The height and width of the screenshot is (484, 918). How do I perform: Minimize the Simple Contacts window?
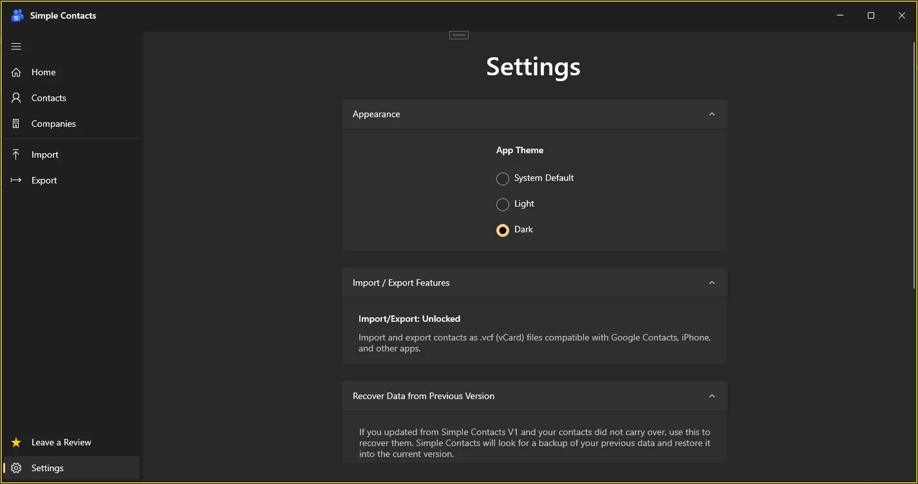point(840,15)
